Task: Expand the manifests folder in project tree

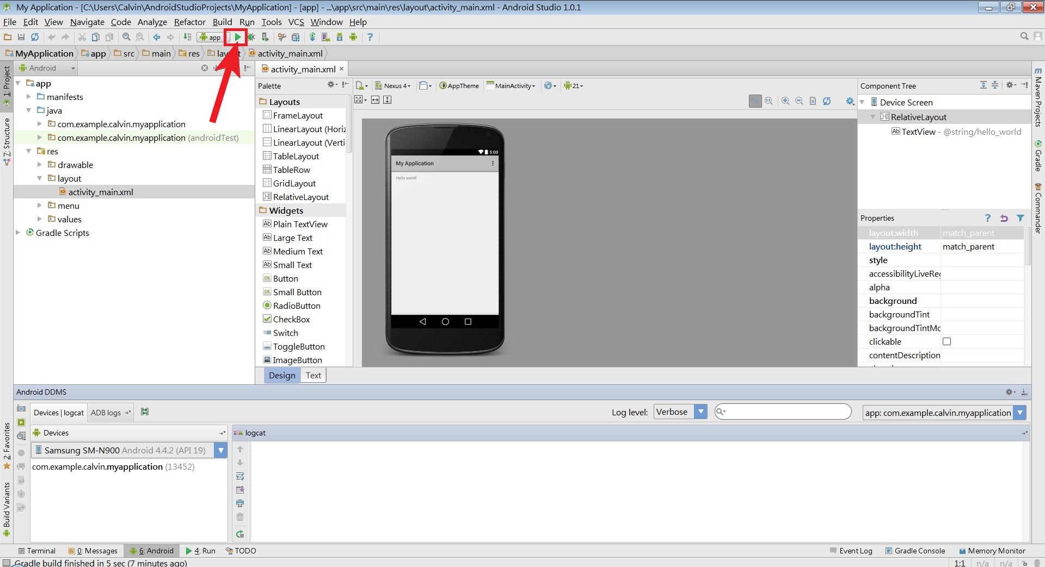Action: coord(29,97)
